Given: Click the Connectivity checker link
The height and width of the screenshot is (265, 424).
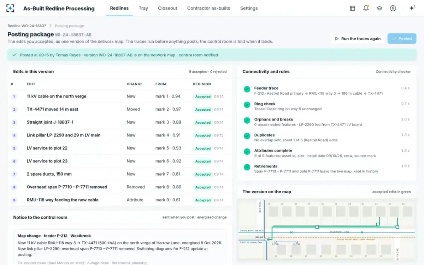Looking at the screenshot, I should pyautogui.click(x=393, y=72).
